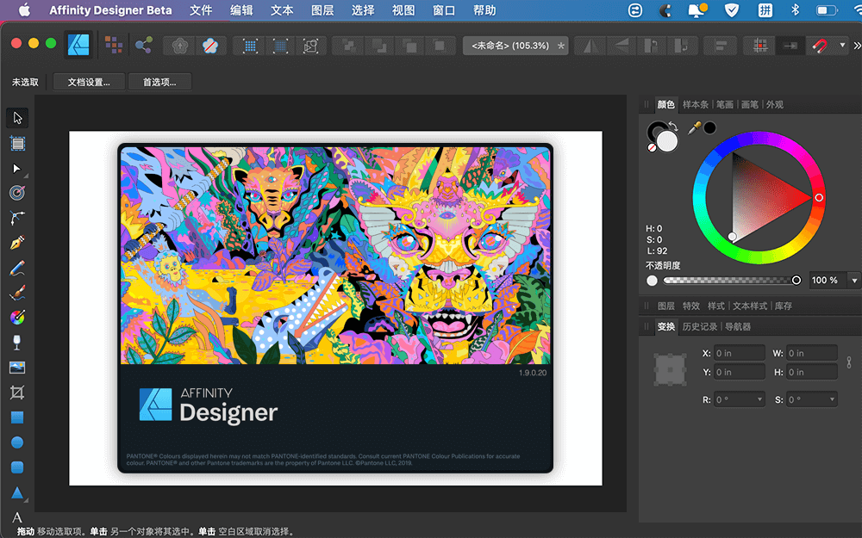Image resolution: width=862 pixels, height=538 pixels.
Task: Click the X position input field
Action: coord(740,353)
